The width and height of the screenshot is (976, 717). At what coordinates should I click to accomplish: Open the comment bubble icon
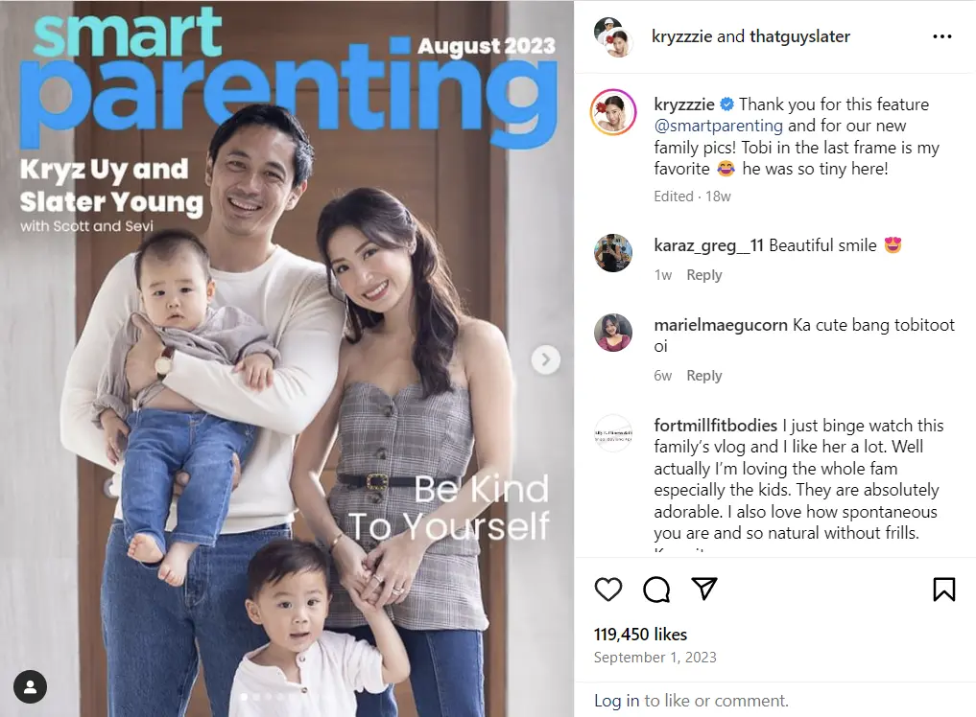tap(656, 590)
